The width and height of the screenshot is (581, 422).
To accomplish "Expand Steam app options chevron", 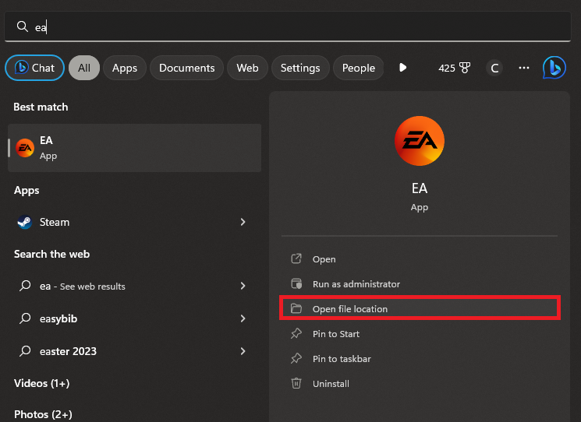I will pyautogui.click(x=243, y=222).
